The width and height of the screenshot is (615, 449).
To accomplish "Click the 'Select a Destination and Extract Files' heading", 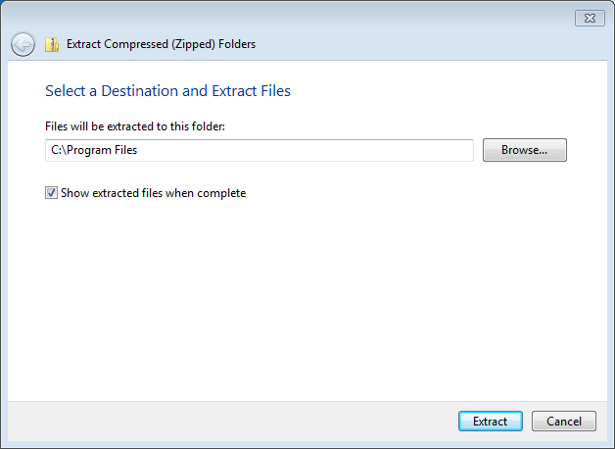I will click(x=167, y=91).
